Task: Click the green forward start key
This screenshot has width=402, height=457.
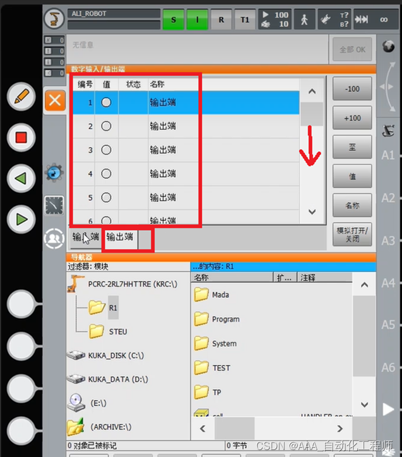Action: pyautogui.click(x=21, y=219)
